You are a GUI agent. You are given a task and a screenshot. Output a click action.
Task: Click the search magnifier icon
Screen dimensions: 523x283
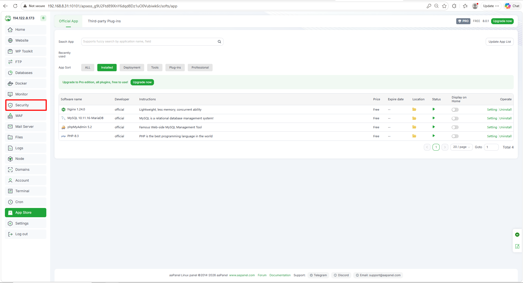point(219,42)
